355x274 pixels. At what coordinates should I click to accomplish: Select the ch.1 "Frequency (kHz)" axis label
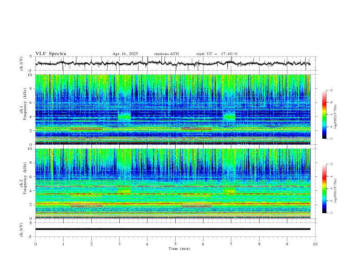25,103
